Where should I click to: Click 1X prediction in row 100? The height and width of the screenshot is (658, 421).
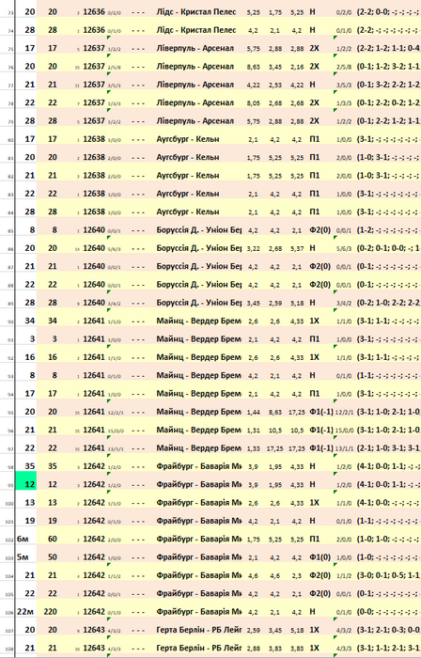315,503
